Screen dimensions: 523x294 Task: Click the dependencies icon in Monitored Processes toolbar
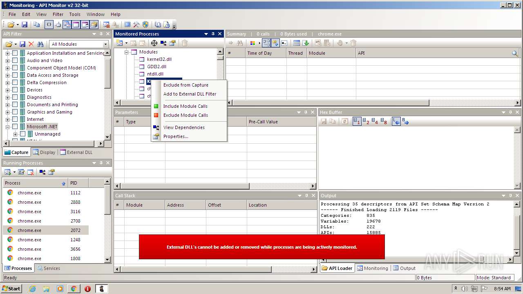pos(163,43)
